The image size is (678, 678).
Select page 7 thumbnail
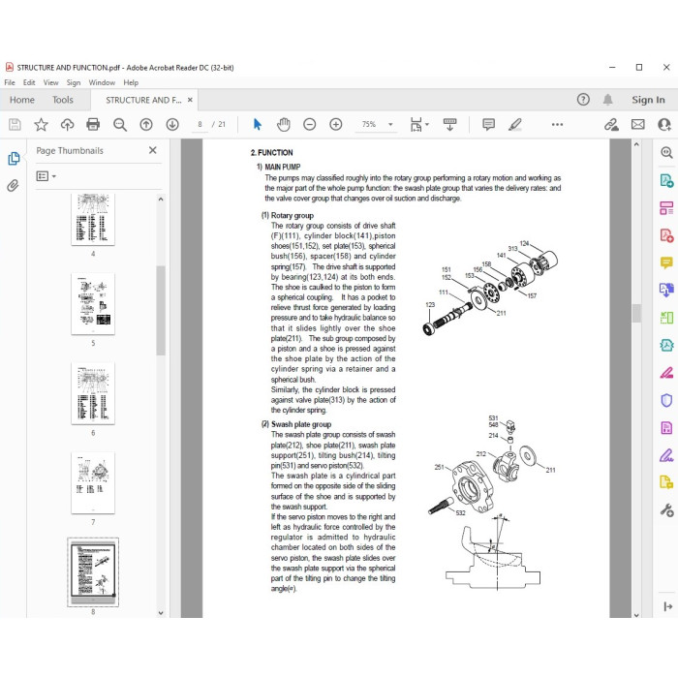click(x=93, y=482)
